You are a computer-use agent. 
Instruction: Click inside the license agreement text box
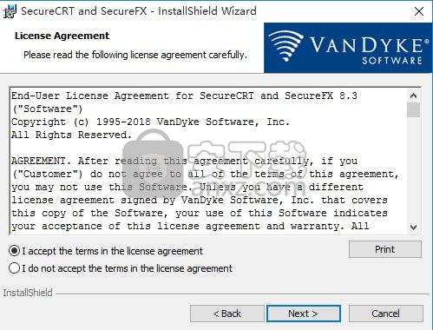208,161
